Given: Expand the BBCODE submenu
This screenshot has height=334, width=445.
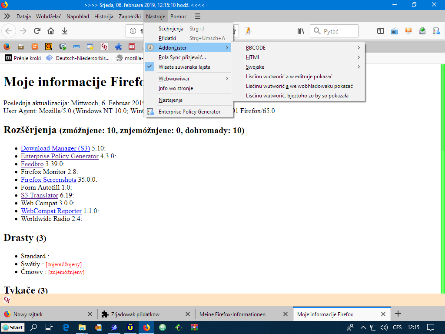Looking at the screenshot, I should (298, 48).
